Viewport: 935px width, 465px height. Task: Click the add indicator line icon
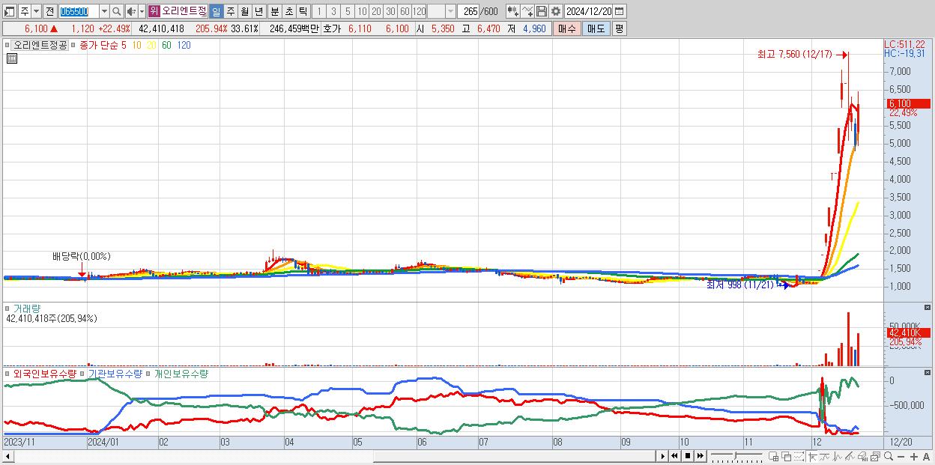(x=527, y=11)
